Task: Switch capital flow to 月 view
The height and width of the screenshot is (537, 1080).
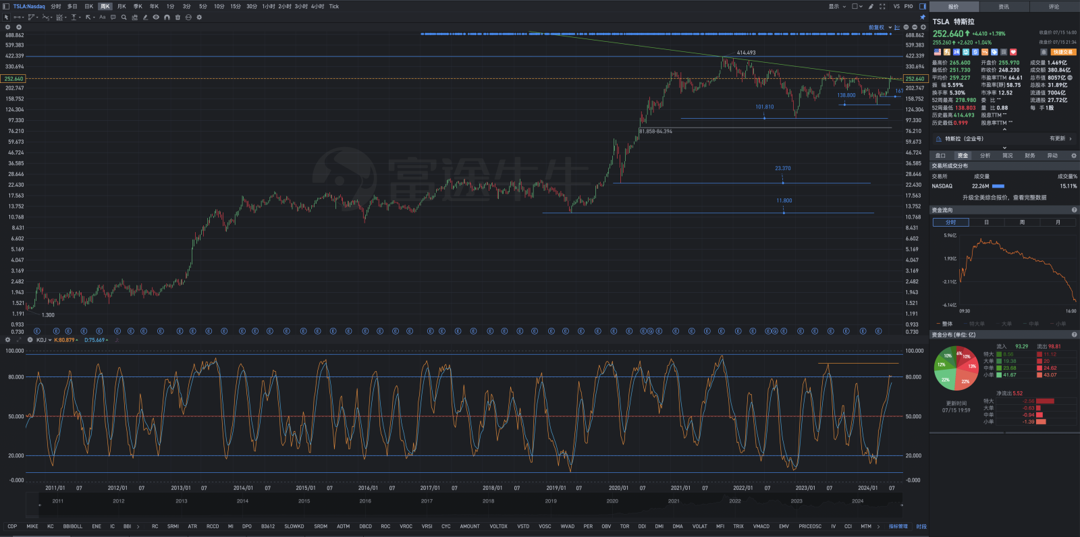Action: pyautogui.click(x=1058, y=222)
